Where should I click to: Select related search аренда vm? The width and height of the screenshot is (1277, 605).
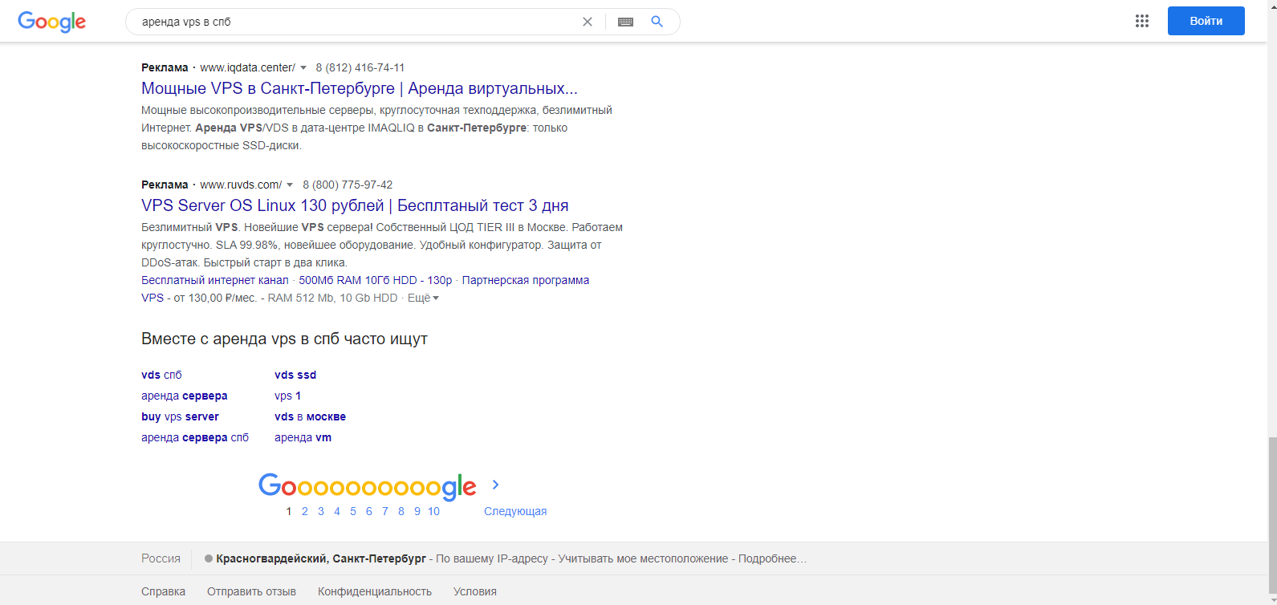pyautogui.click(x=303, y=437)
